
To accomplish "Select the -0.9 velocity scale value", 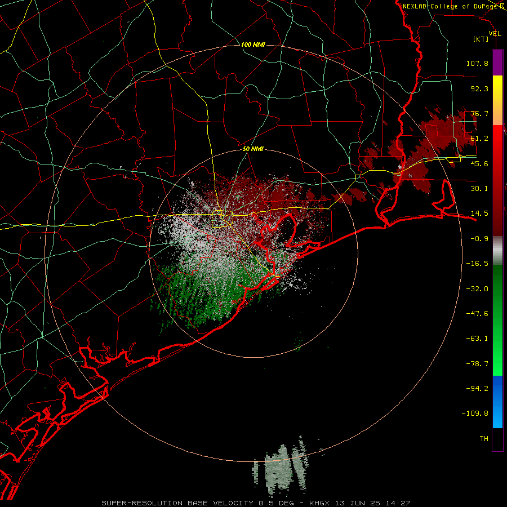I will point(479,239).
